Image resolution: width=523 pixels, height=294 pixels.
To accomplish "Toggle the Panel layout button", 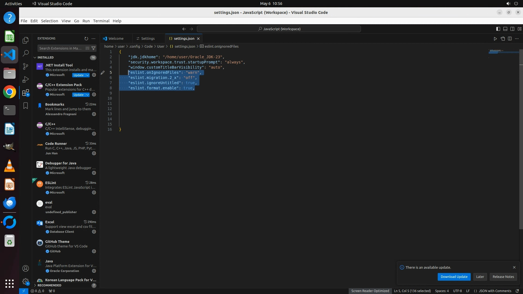I will click(505, 29).
